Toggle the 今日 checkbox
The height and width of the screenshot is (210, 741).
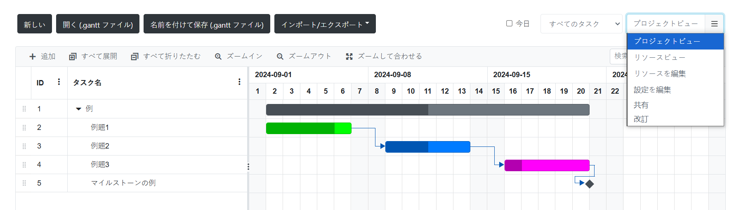(x=510, y=24)
